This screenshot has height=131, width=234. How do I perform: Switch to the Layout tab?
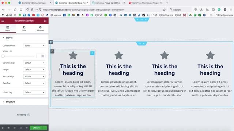[8, 28]
